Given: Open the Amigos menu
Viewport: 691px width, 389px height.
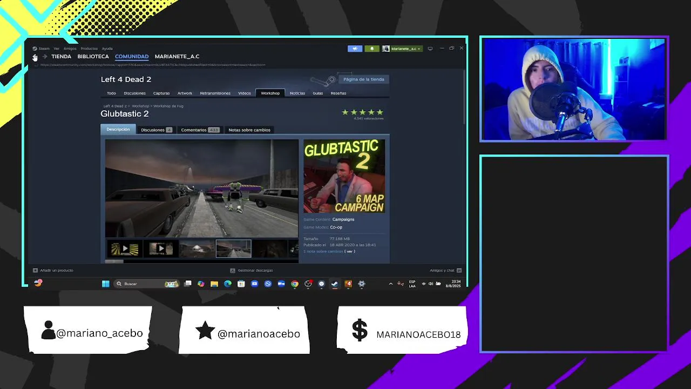Looking at the screenshot, I should [x=70, y=49].
